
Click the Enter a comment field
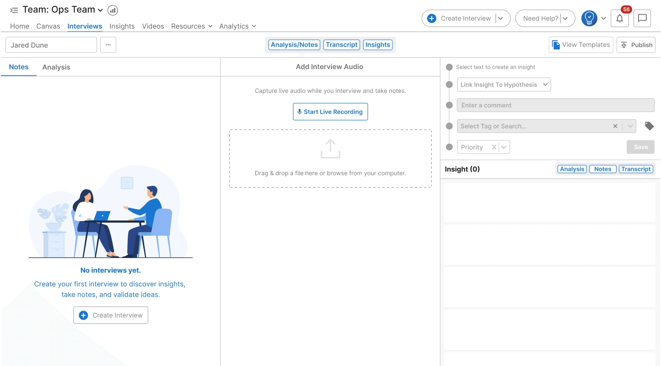pyautogui.click(x=556, y=105)
